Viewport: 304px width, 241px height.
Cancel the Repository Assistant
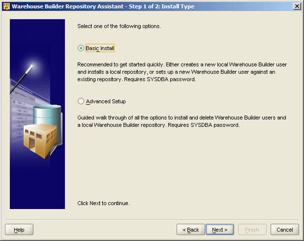tap(285, 230)
